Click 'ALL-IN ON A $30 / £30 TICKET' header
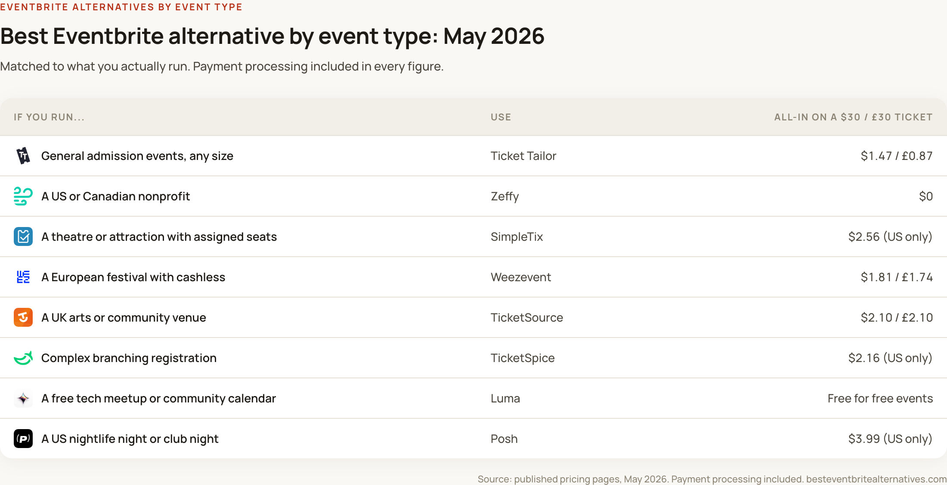947x485 pixels. click(854, 117)
